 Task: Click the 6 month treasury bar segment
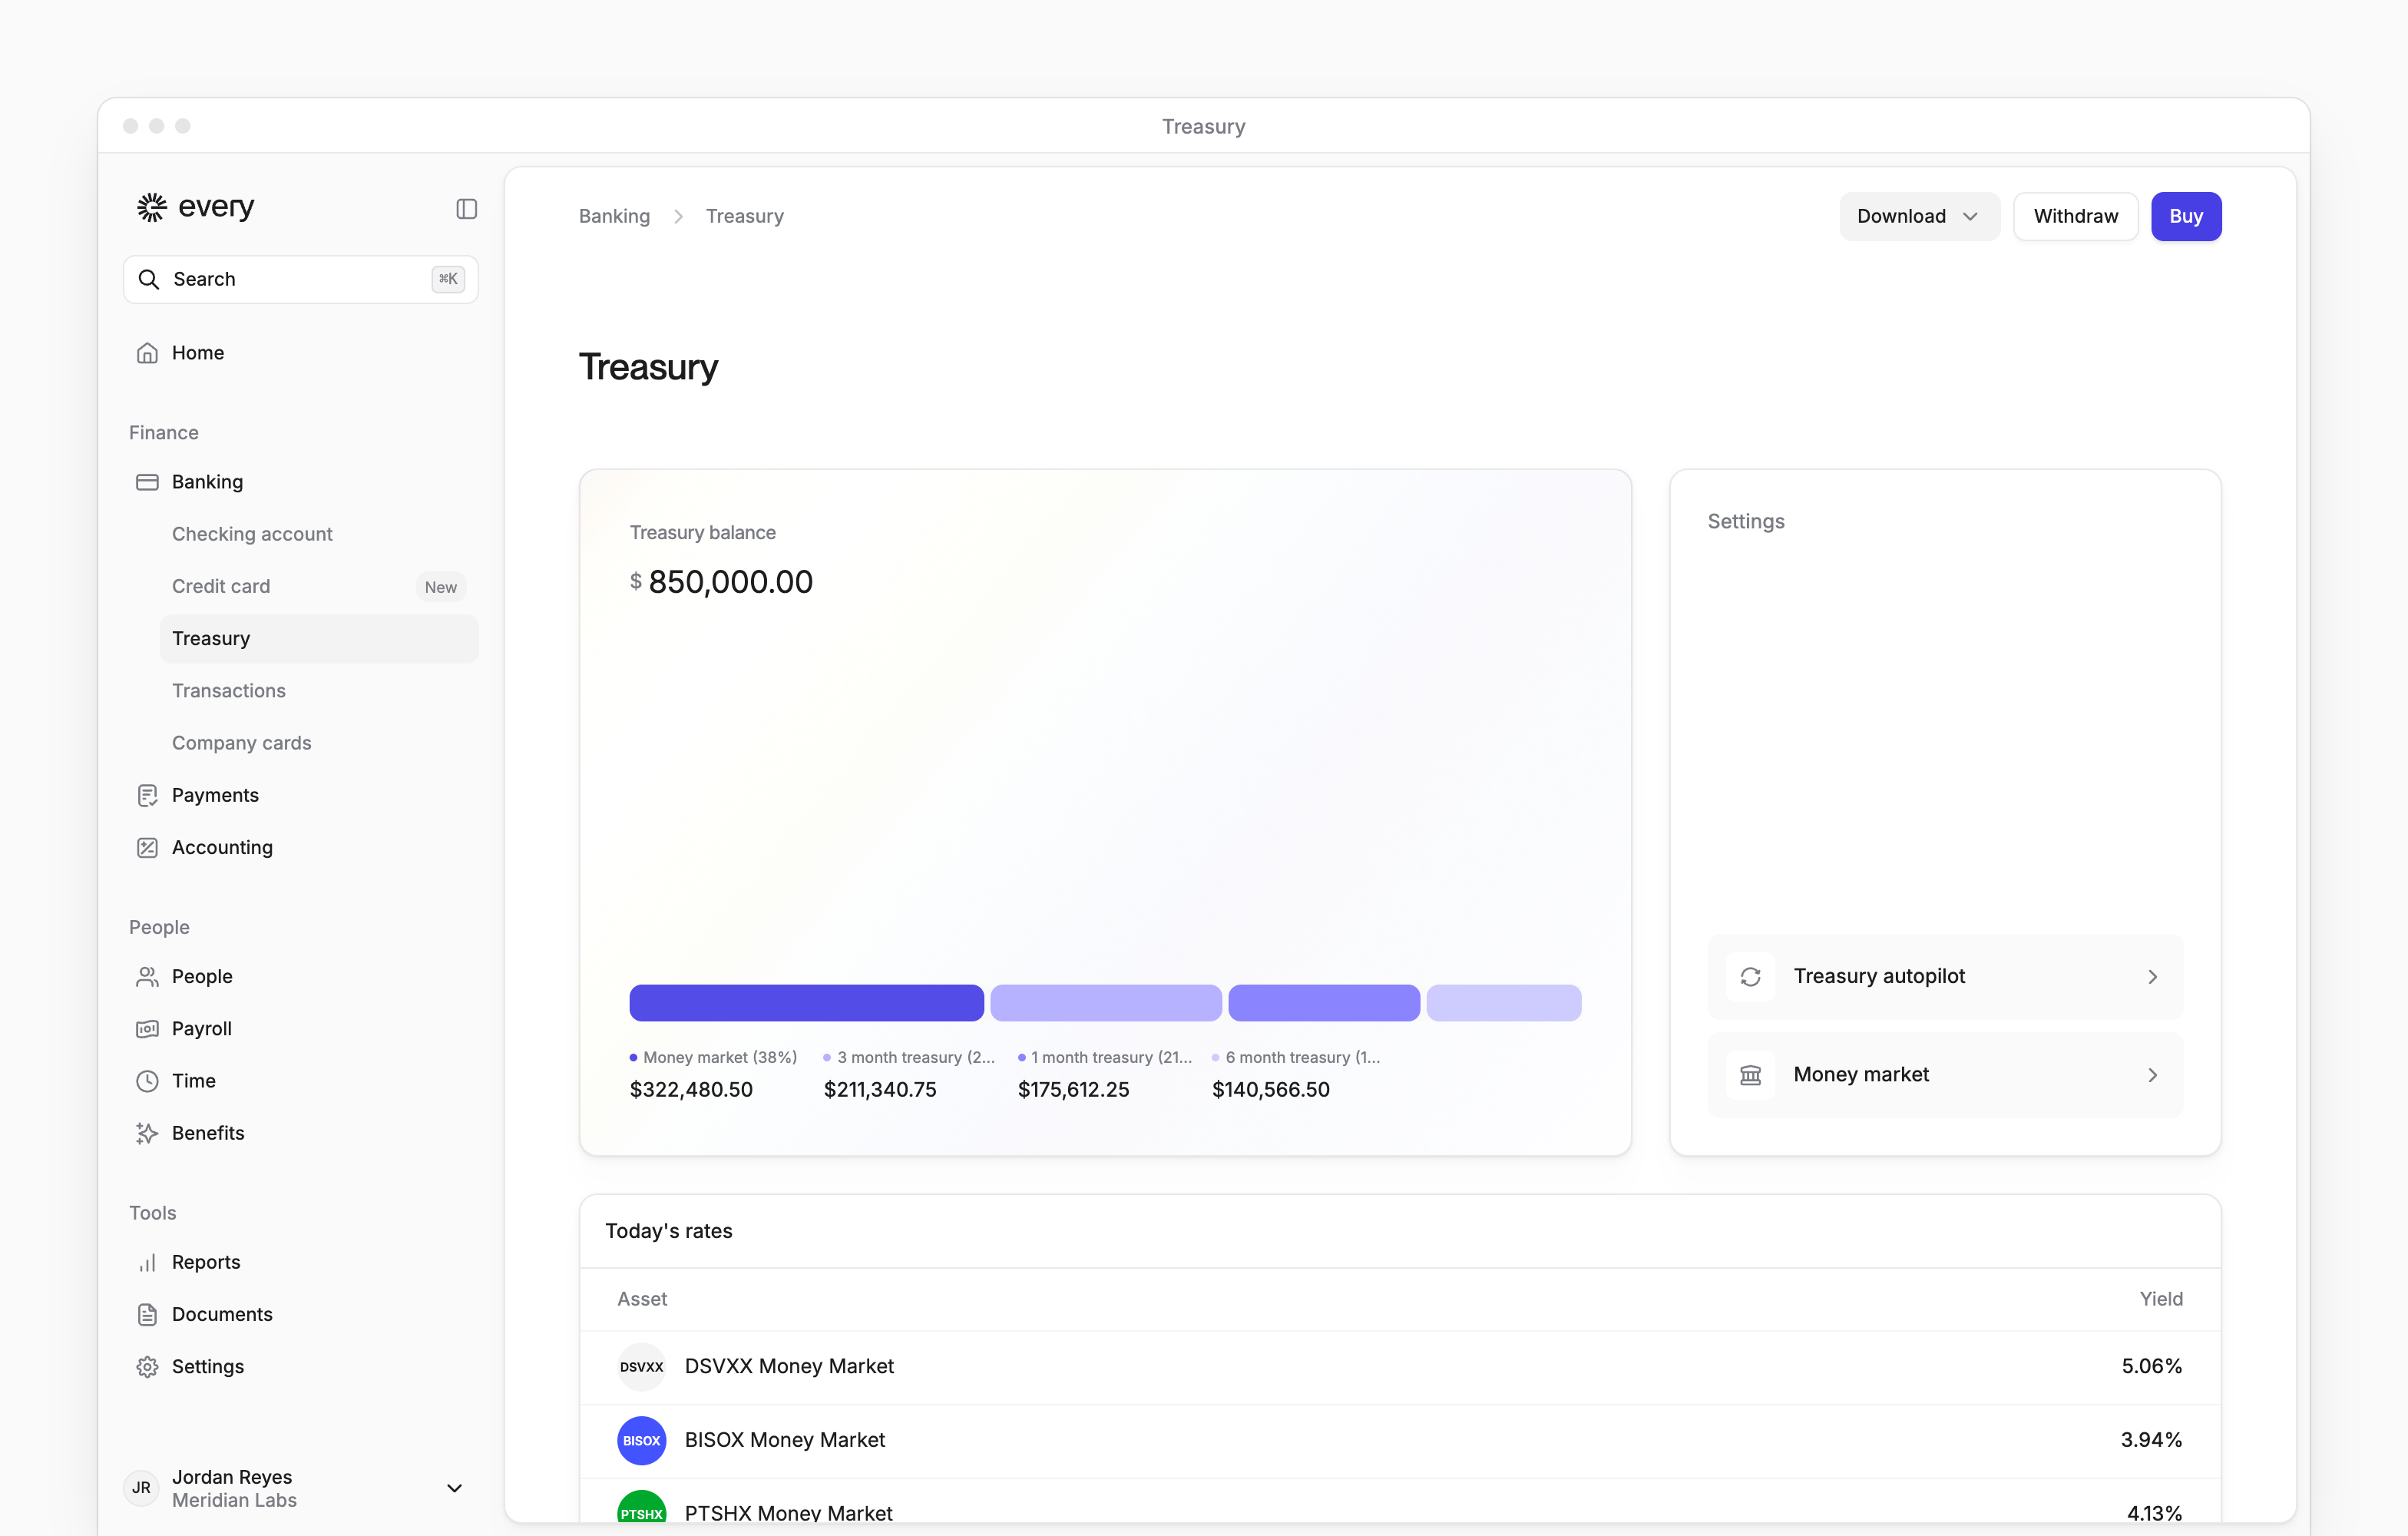coord(1503,1002)
